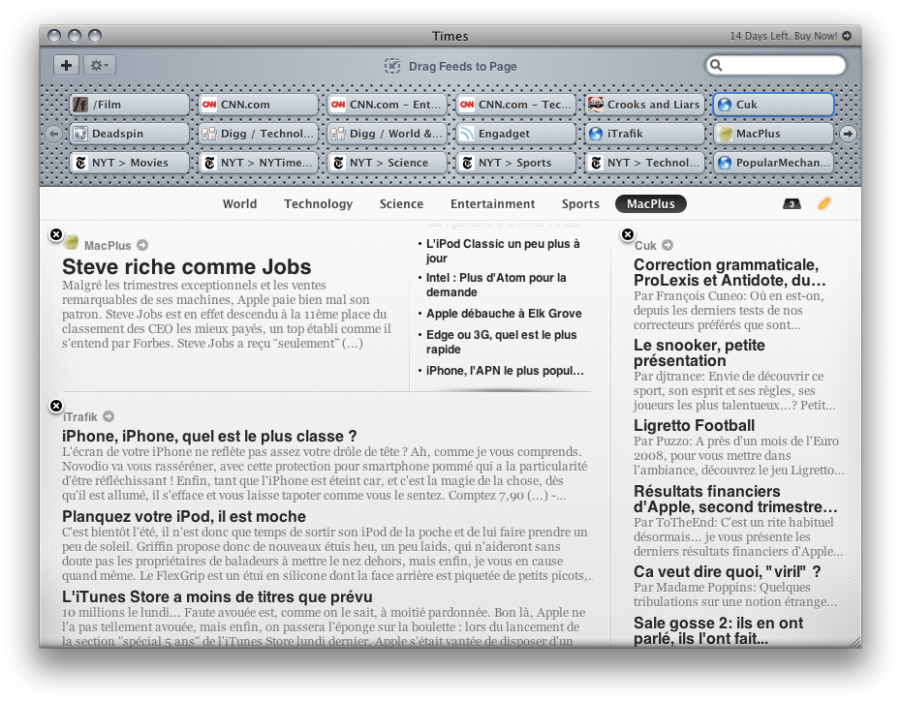Click the Buy Now arrow icon in title bar

pyautogui.click(x=847, y=36)
